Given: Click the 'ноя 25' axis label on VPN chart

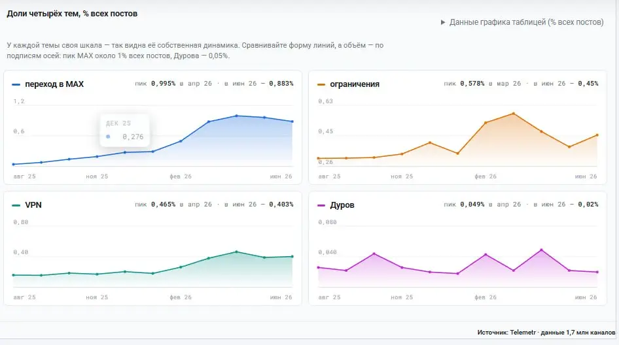Looking at the screenshot, I should pyautogui.click(x=97, y=297).
